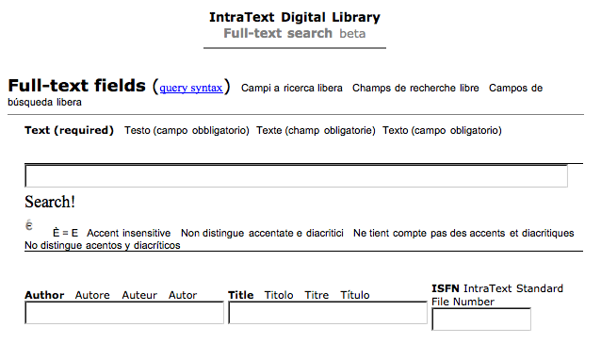601x360 pixels.
Task: Click the 'Accent insensitive' text
Action: click(x=128, y=233)
